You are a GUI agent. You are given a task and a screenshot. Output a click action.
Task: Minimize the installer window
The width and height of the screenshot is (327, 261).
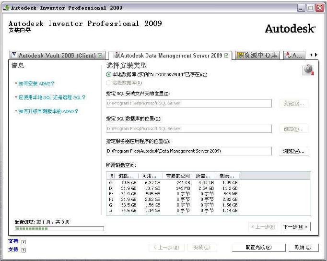[301, 8]
